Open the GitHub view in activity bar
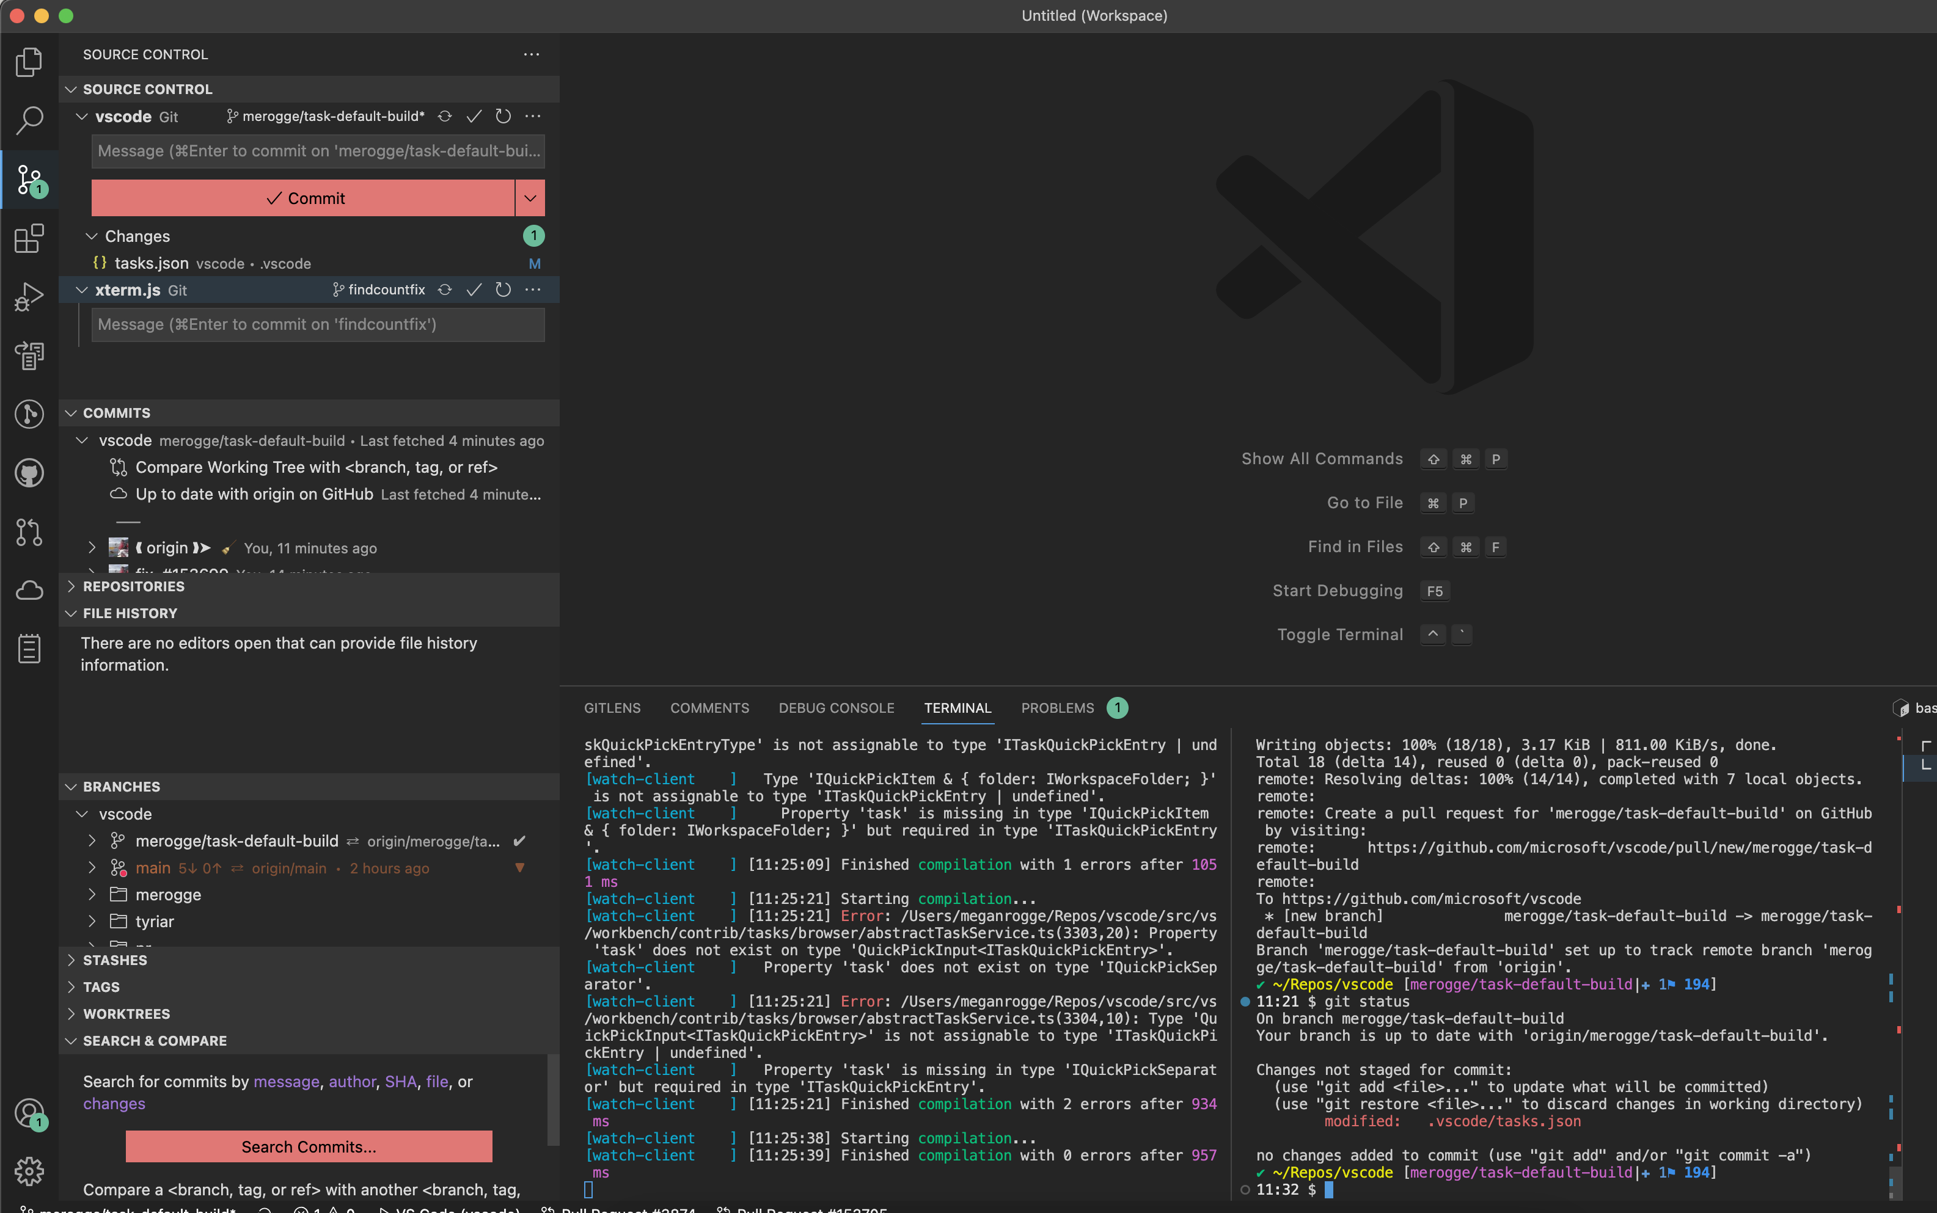 click(x=29, y=473)
